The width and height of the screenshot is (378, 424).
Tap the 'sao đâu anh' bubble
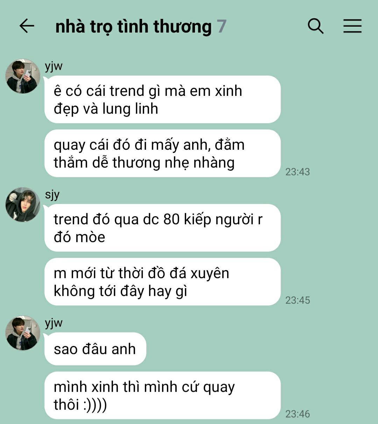pyautogui.click(x=95, y=349)
